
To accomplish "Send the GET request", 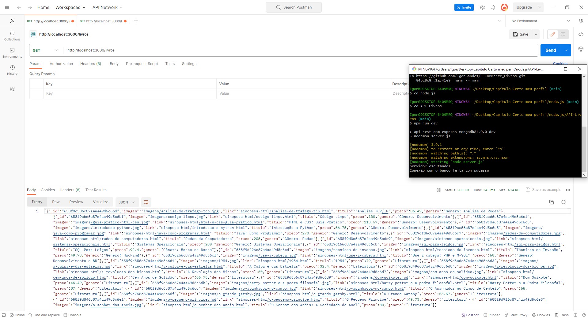I will [551, 50].
